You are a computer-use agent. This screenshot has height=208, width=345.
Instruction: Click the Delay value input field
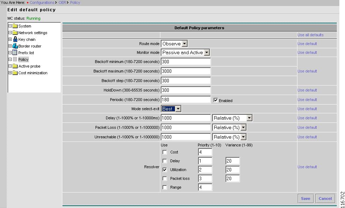186,118
